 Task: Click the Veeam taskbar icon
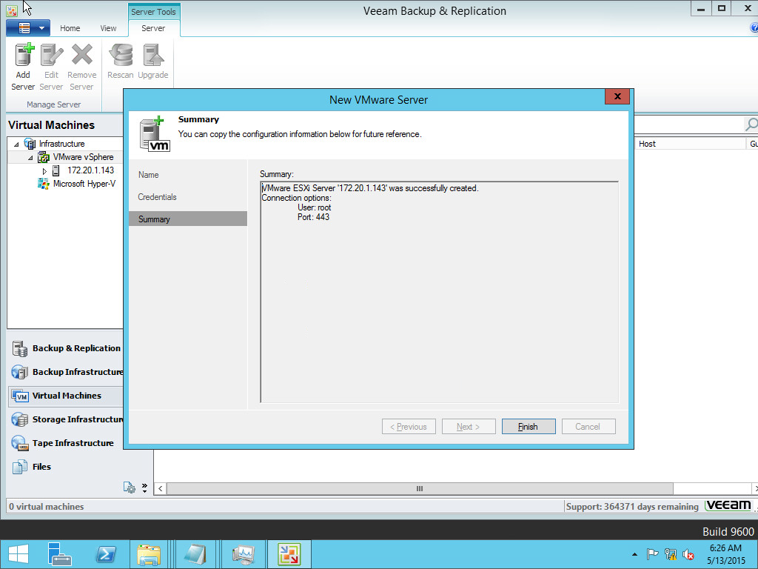(289, 554)
